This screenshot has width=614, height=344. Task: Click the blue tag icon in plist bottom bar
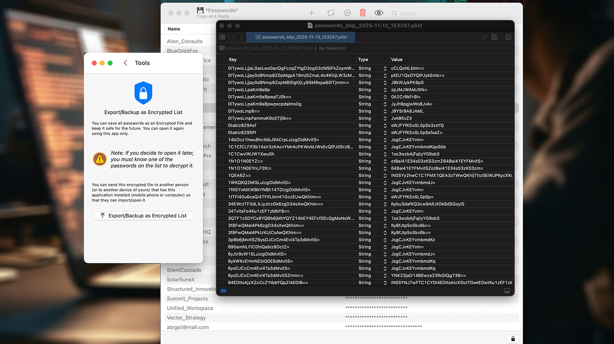pyautogui.click(x=224, y=290)
